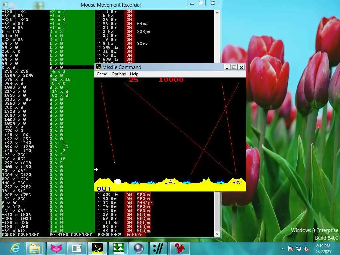Click the center missile base silo
Screen dimensions: 340x255
pyautogui.click(x=170, y=182)
